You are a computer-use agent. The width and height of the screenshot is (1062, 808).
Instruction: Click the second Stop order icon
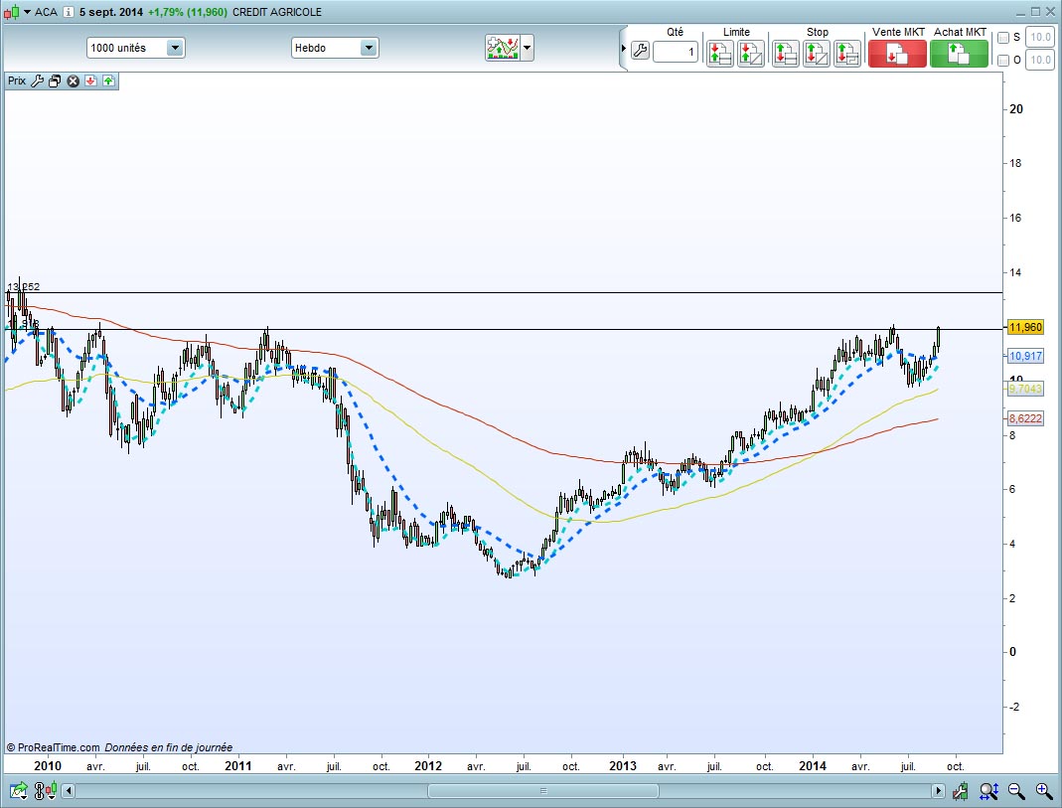[x=817, y=53]
